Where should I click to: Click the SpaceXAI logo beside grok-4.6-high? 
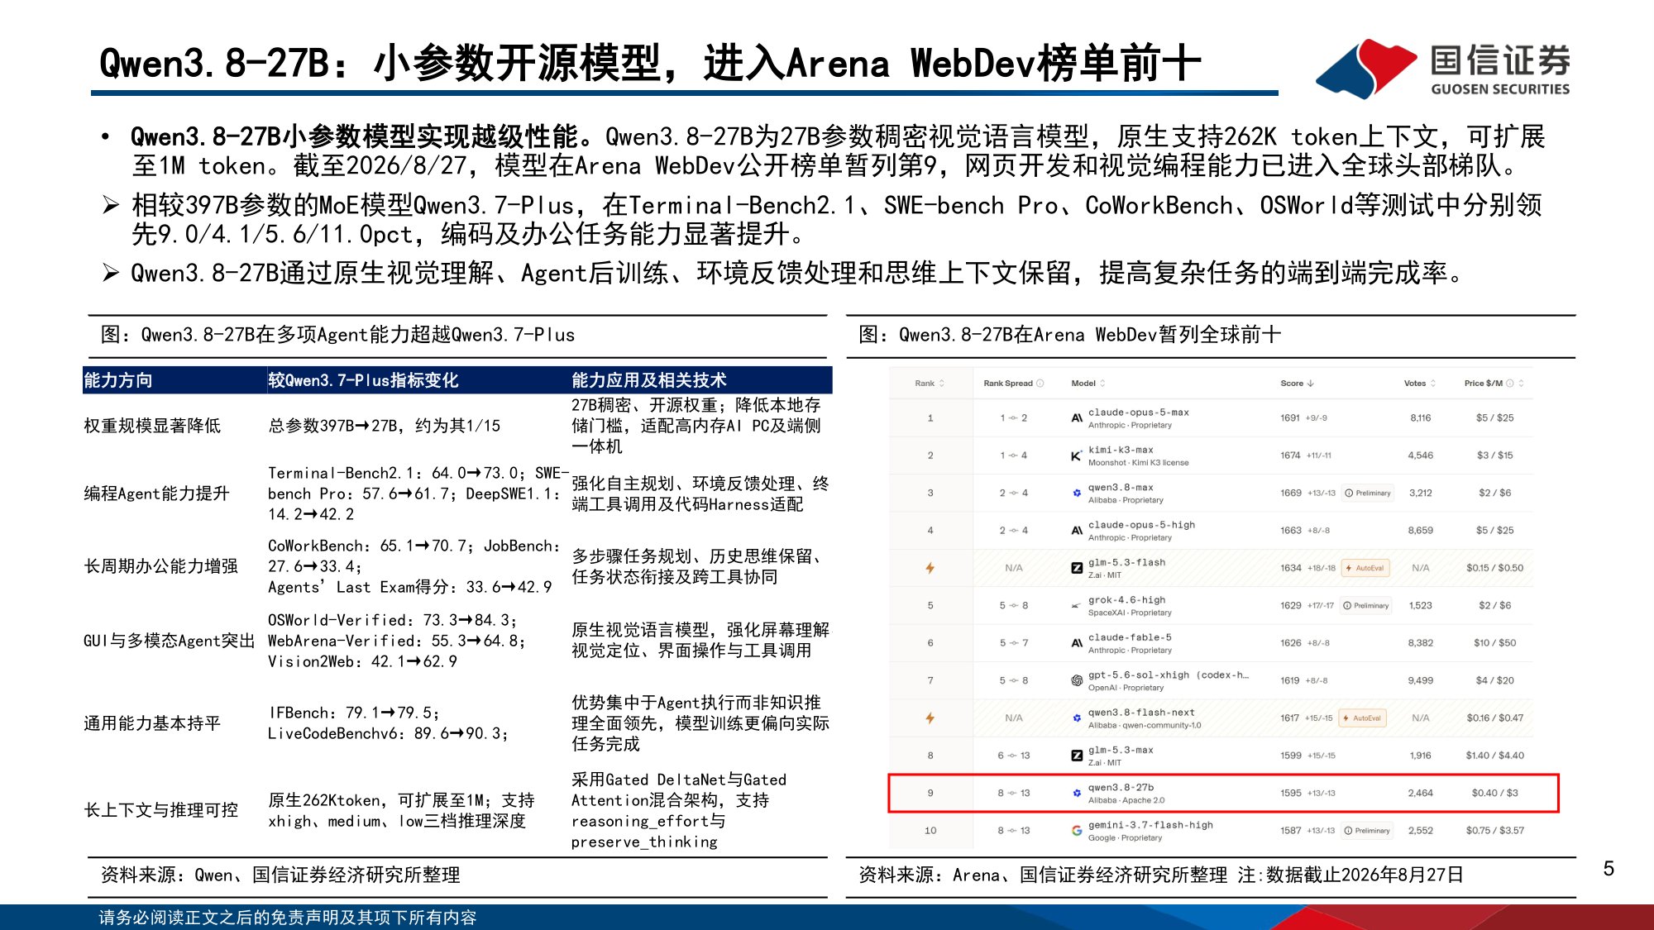(x=1077, y=606)
